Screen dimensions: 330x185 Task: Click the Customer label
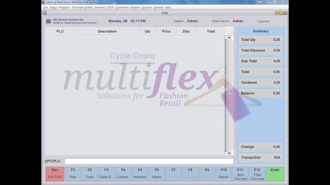pos(264,21)
